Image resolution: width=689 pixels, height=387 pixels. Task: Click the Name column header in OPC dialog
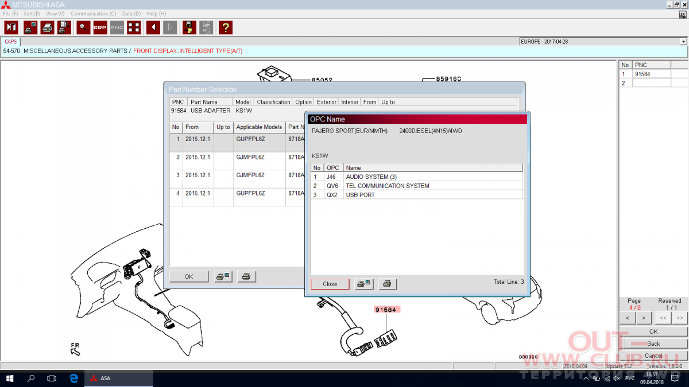pyautogui.click(x=433, y=168)
